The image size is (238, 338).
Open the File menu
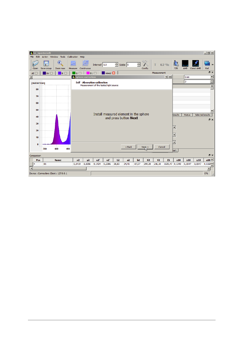32,57
